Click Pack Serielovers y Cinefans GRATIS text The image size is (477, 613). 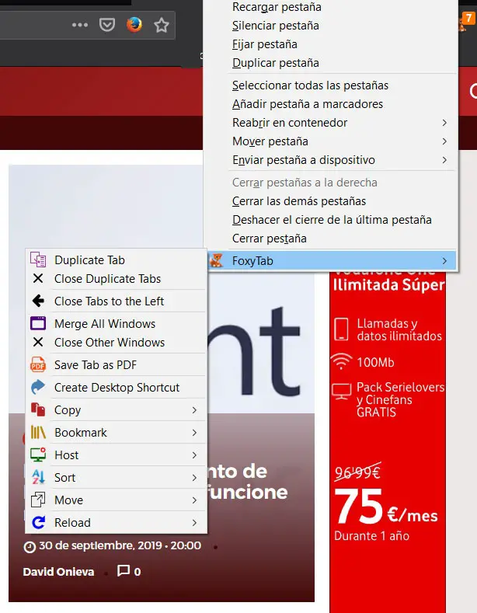400,399
